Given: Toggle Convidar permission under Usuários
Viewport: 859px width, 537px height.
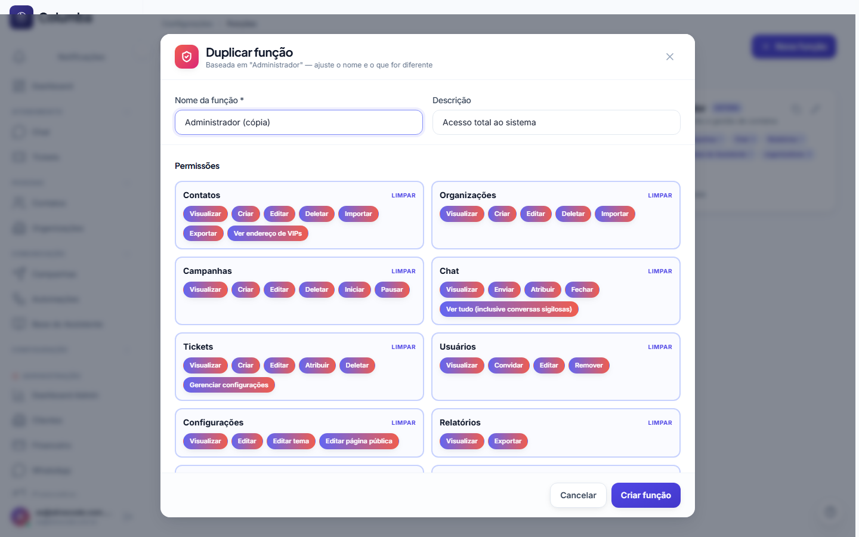Looking at the screenshot, I should click(508, 365).
